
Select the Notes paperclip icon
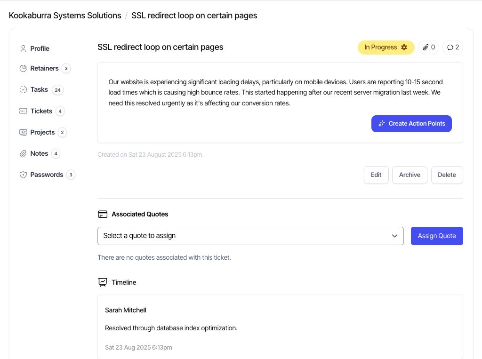click(23, 153)
